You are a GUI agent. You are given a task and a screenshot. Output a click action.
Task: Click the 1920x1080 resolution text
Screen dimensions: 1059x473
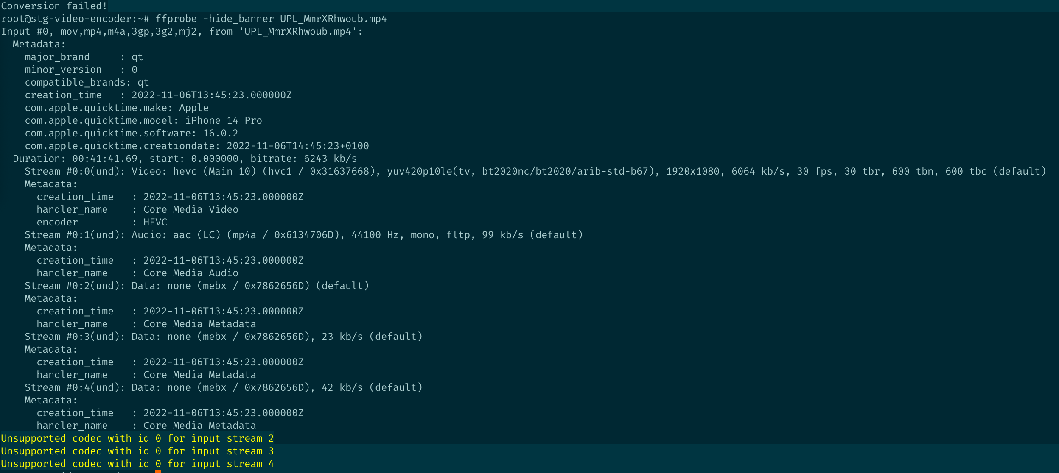coord(692,171)
